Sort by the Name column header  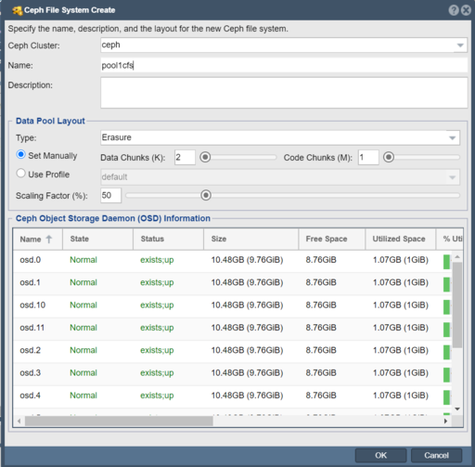[38, 239]
